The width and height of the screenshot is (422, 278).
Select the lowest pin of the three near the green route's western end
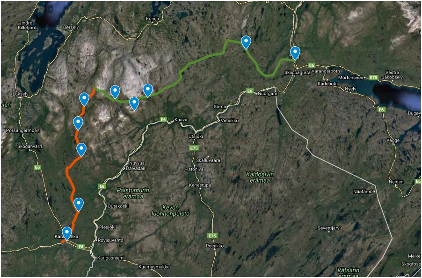click(134, 103)
